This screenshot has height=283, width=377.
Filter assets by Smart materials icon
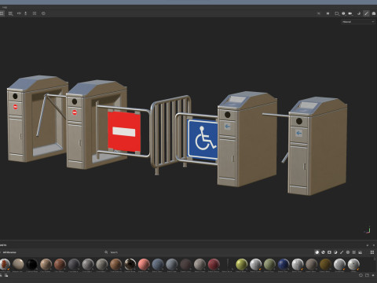pyautogui.click(x=323, y=252)
